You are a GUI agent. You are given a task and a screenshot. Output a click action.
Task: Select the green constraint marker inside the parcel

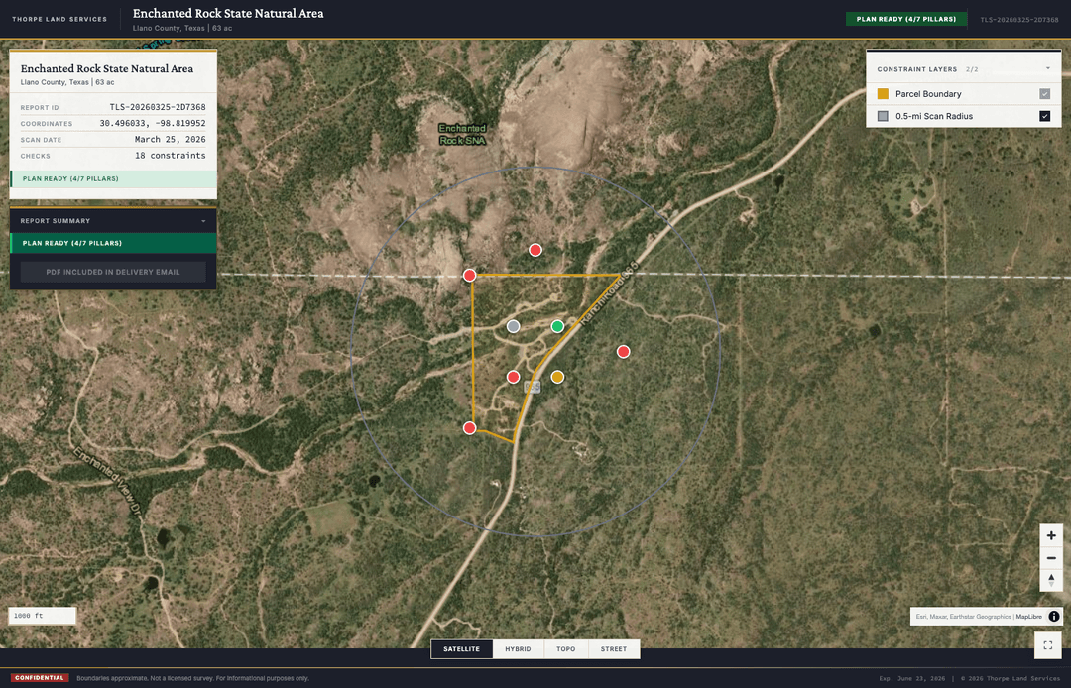pyautogui.click(x=556, y=325)
